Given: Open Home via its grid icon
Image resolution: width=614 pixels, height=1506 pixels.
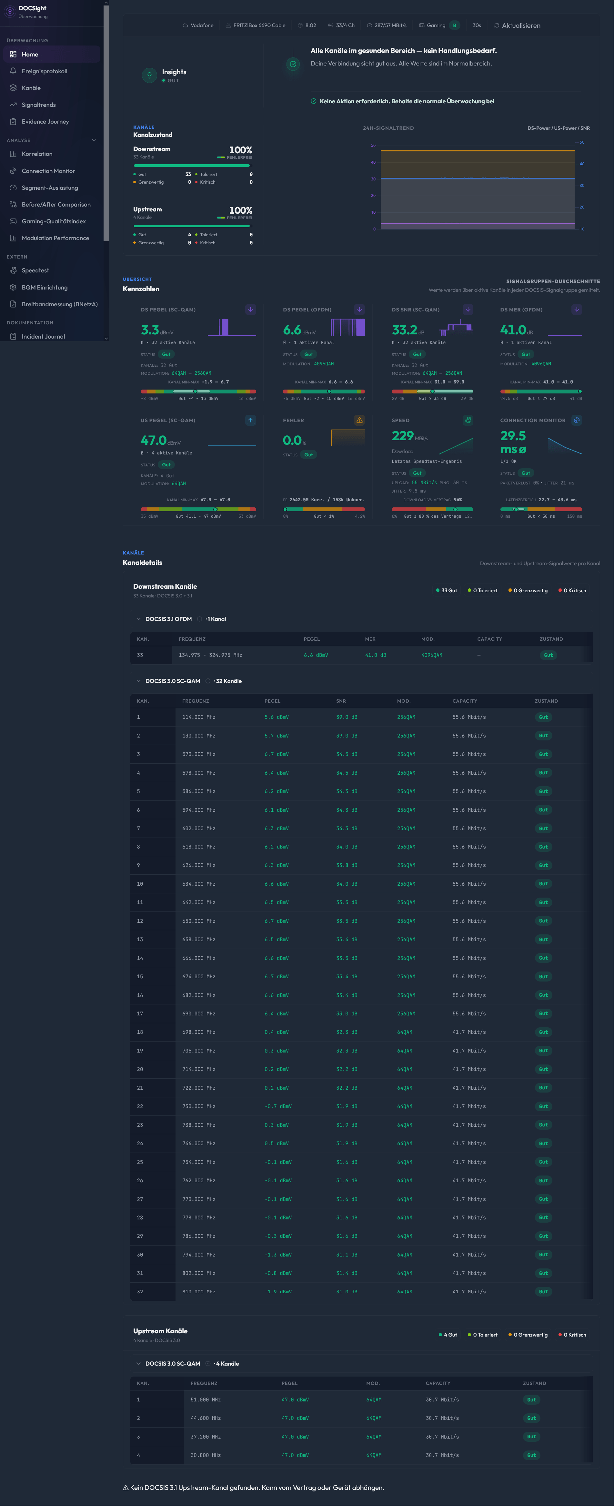Looking at the screenshot, I should pos(13,54).
